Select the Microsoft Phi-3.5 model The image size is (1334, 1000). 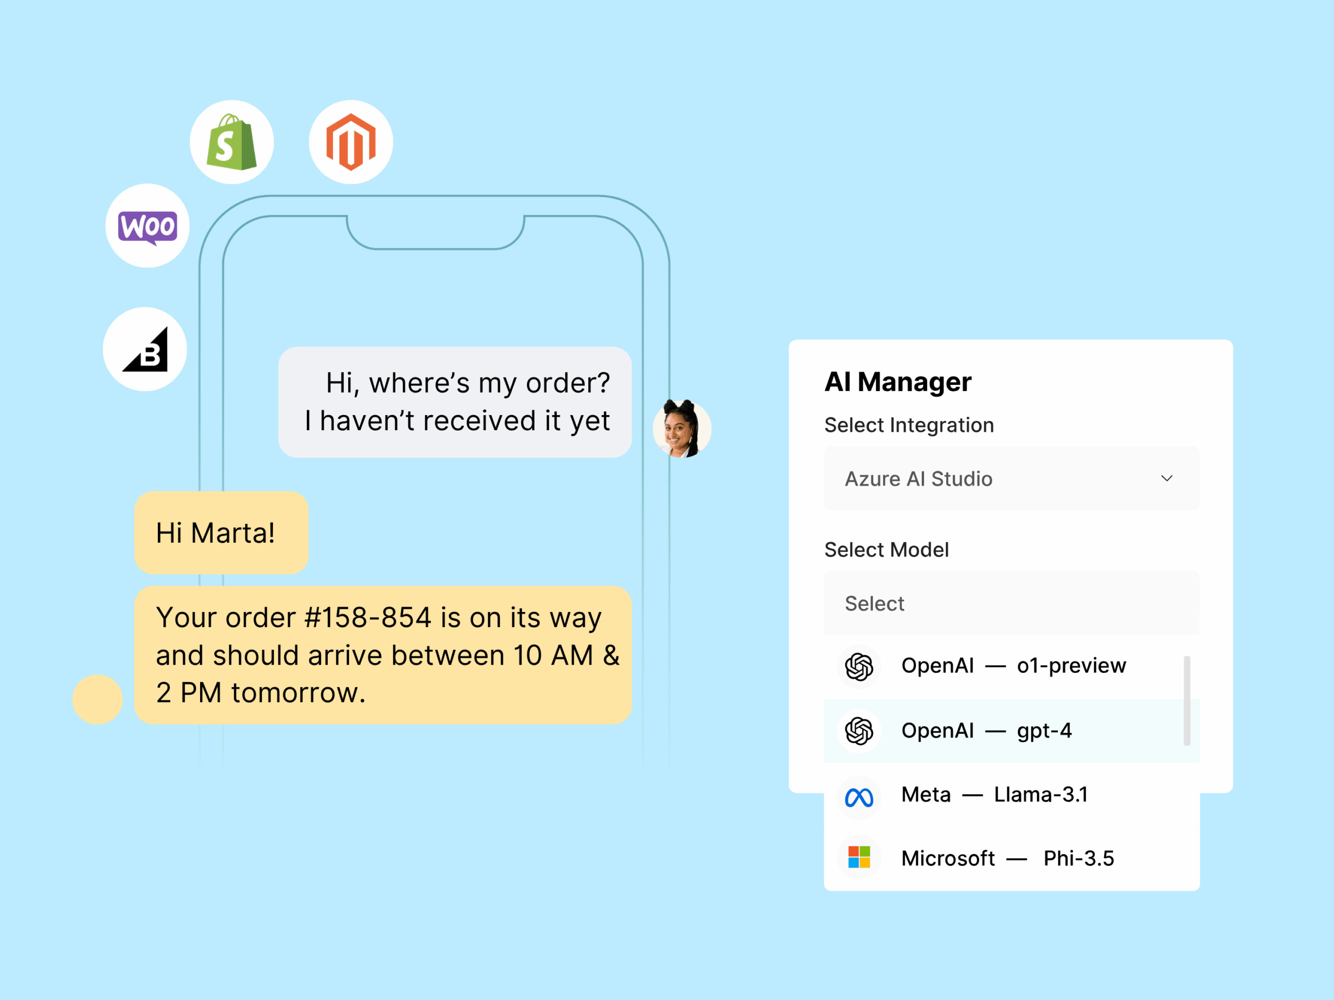[x=1007, y=858]
